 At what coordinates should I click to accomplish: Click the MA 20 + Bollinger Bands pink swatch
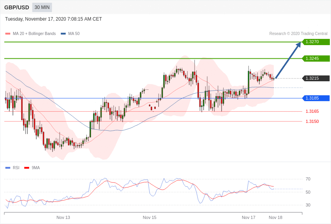pyautogui.click(x=8, y=33)
